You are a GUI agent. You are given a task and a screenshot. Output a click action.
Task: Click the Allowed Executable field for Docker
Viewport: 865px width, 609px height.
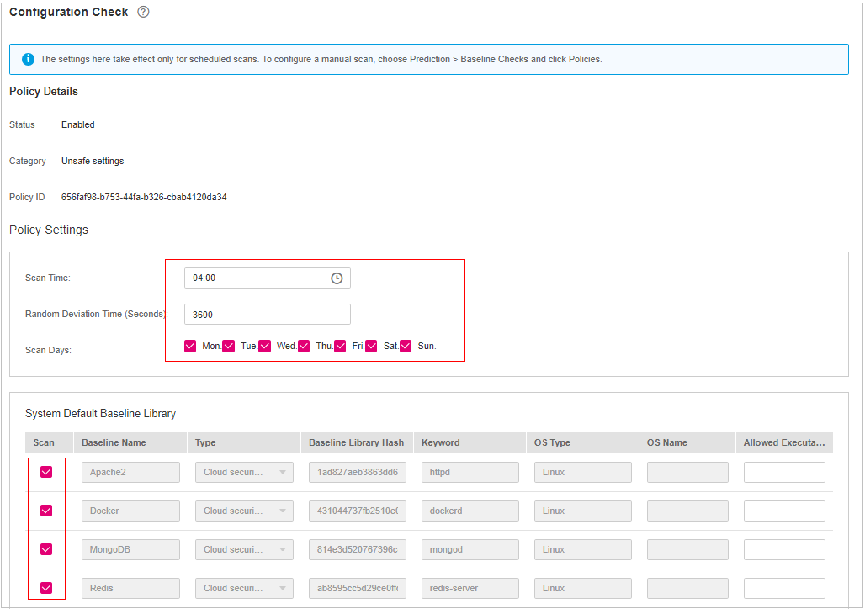pos(784,511)
